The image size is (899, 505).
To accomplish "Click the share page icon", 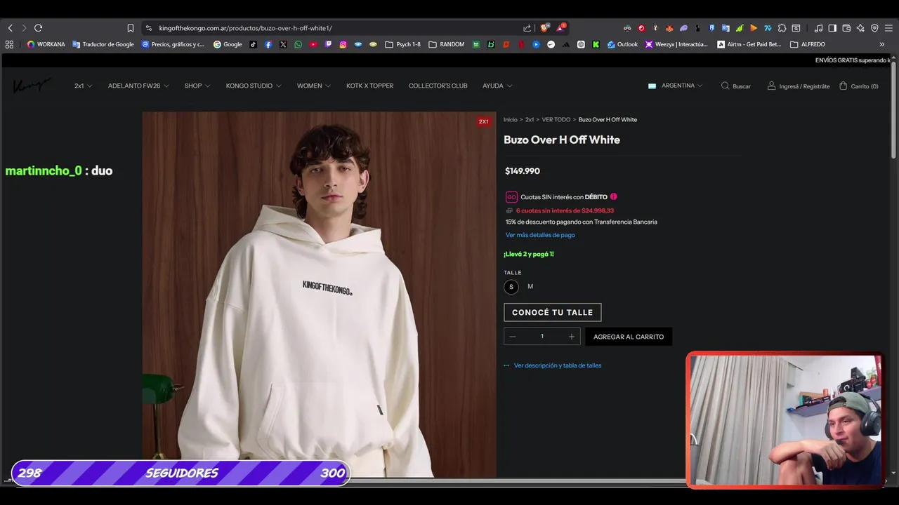I will click(x=527, y=28).
